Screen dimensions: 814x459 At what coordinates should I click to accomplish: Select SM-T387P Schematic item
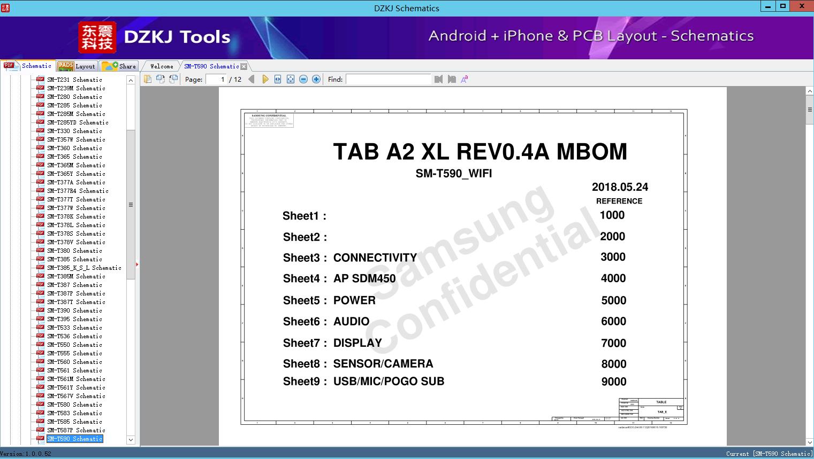(76, 293)
